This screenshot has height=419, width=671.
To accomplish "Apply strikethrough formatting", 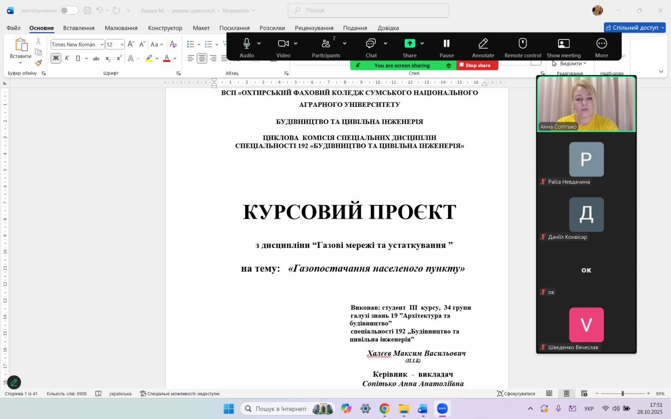I will coord(96,58).
